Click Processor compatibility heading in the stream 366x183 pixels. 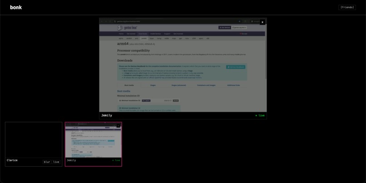tap(134, 51)
